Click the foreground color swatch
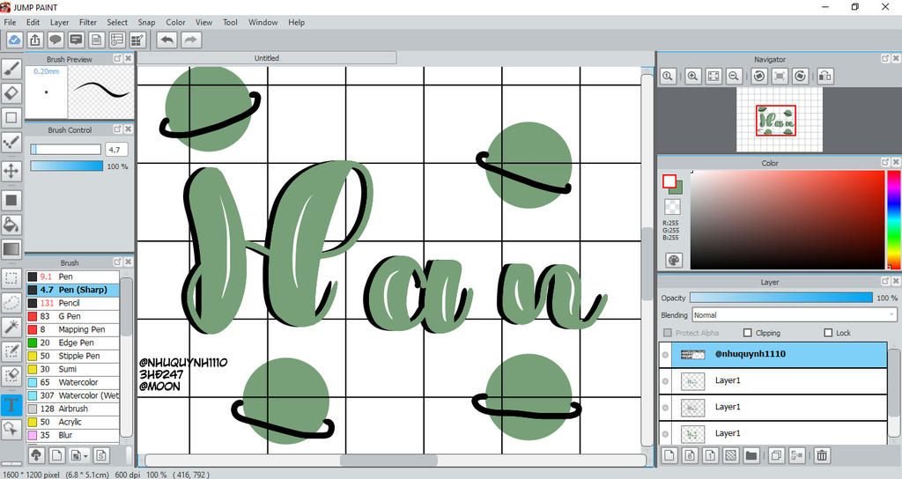This screenshot has height=479, width=902. [669, 181]
